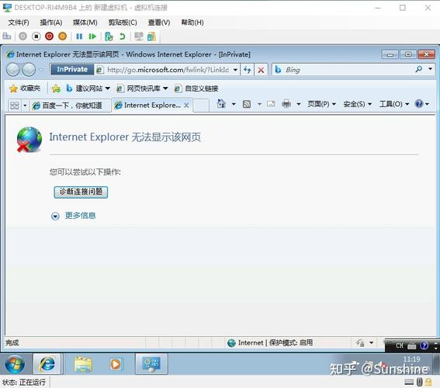Click the search magnifier icon
Viewport: 440px width, 388px height.
coord(419,69)
